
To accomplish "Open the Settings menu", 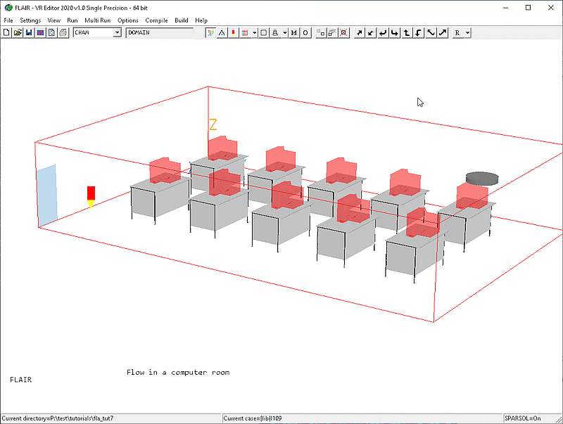I will click(x=30, y=20).
